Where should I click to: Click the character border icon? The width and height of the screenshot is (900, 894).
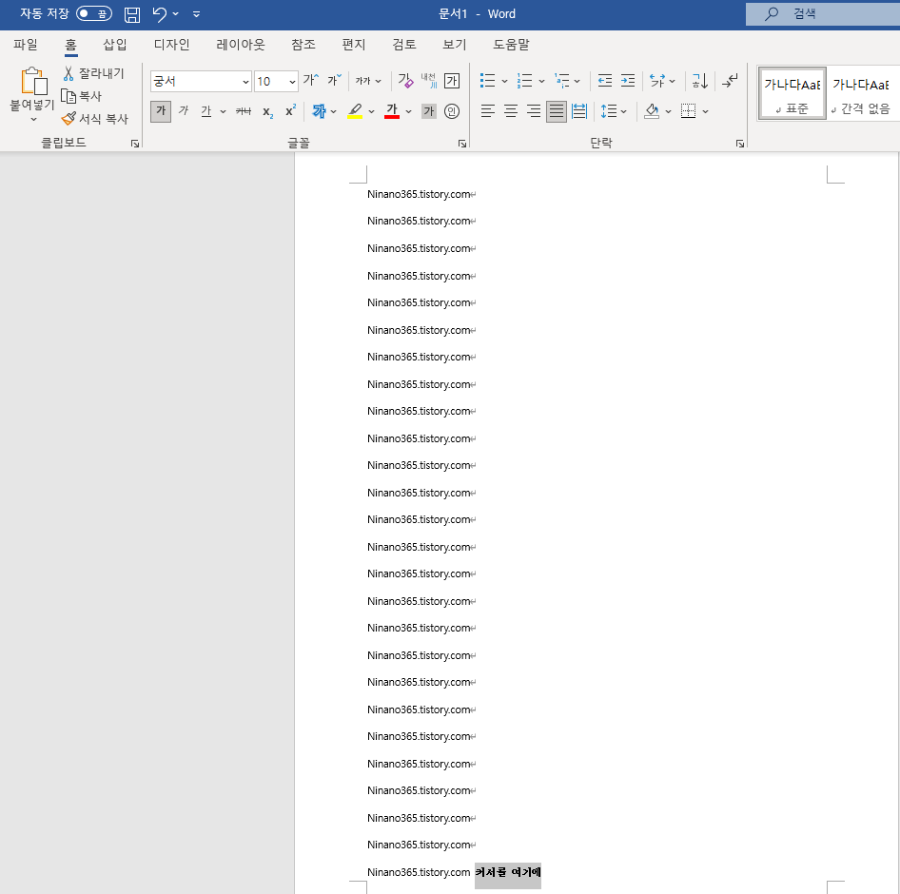452,80
